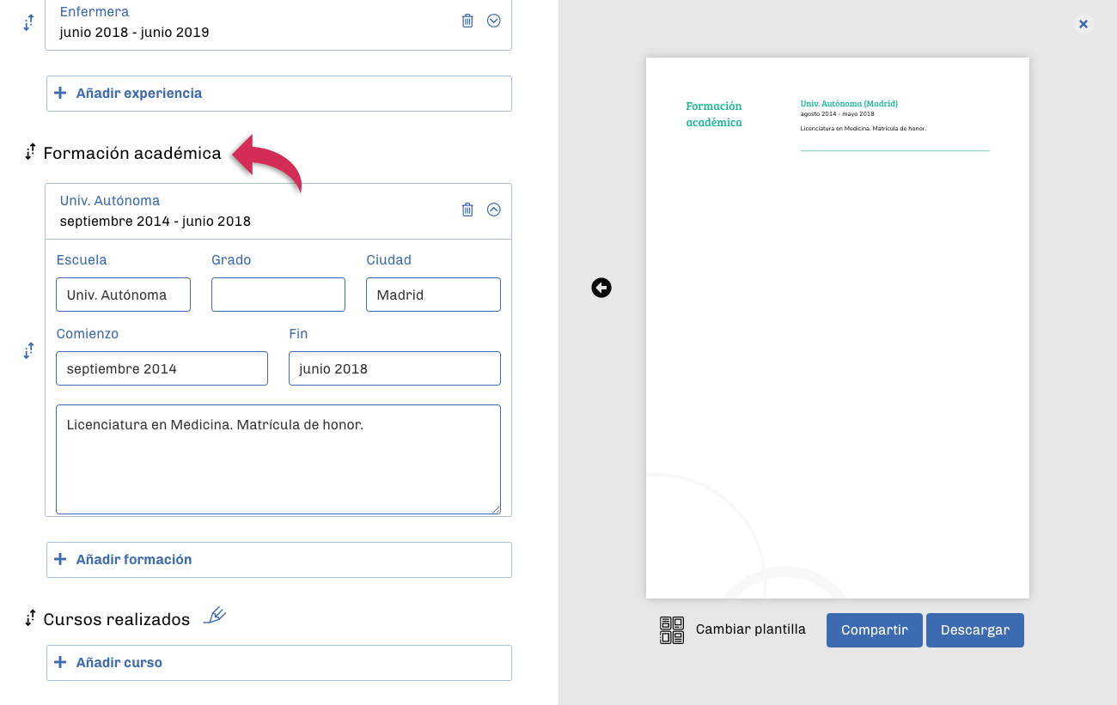This screenshot has height=705, width=1117.
Task: Click the Univ. Autónoma entry title
Action: click(110, 200)
